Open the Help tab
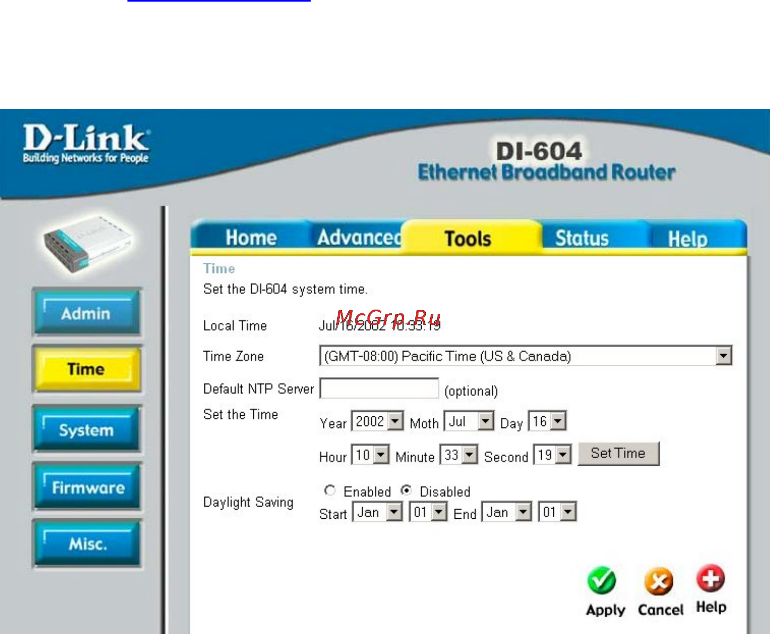The width and height of the screenshot is (770, 634). (688, 239)
